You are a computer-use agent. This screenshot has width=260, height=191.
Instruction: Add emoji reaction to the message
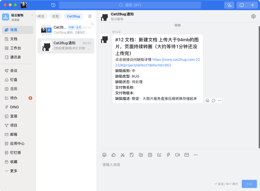click(207, 101)
